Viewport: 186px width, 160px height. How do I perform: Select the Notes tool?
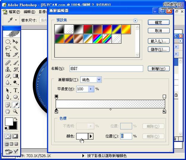[8, 105]
